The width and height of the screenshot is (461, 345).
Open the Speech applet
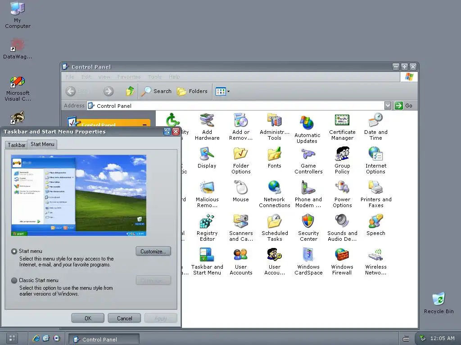[376, 226]
